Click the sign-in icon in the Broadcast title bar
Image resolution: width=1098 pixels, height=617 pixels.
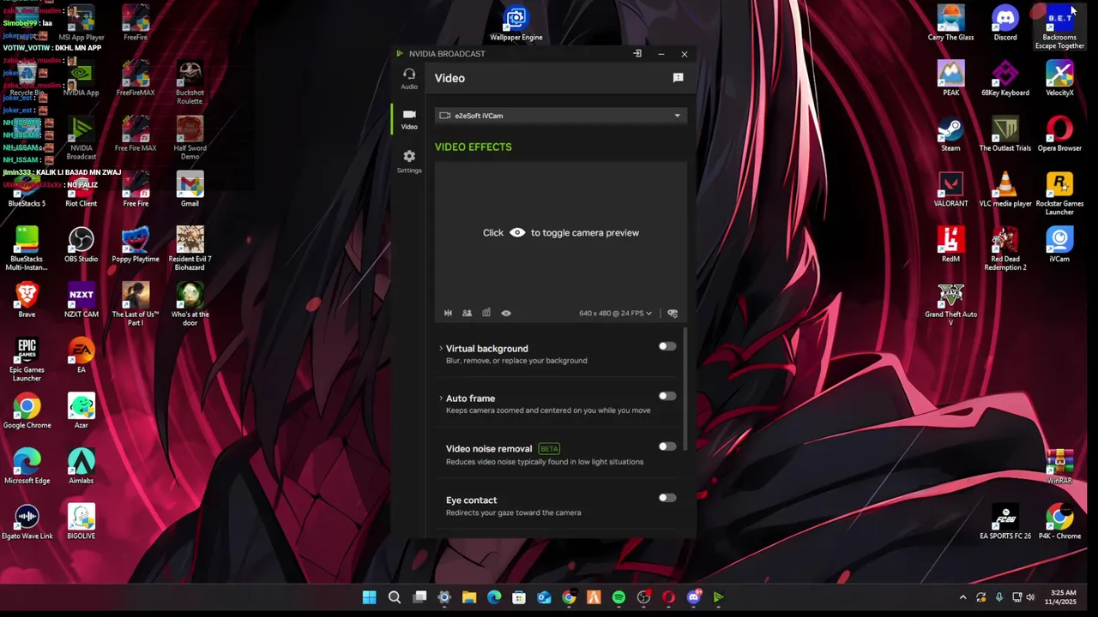pos(636,54)
